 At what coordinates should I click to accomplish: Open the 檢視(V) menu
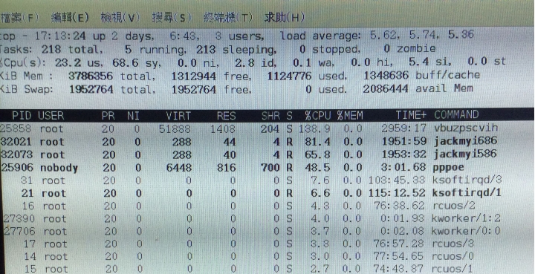pos(120,17)
